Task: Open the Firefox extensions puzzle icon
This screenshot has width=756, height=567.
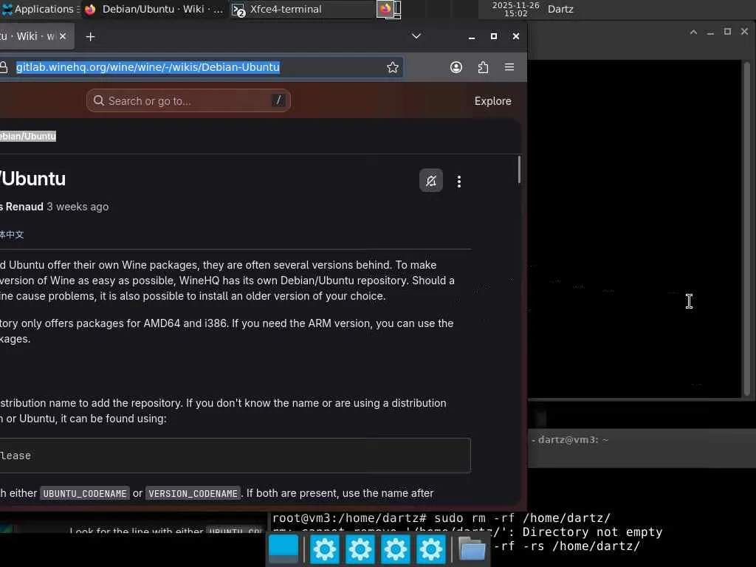Action: (x=483, y=67)
